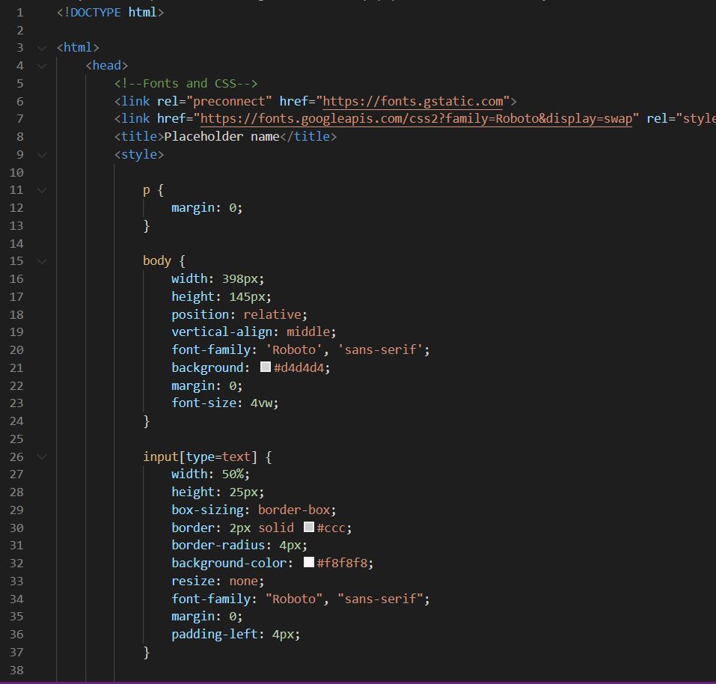This screenshot has width=716, height=684.
Task: Click the 'preconnect' rel attribute value
Action: click(229, 101)
